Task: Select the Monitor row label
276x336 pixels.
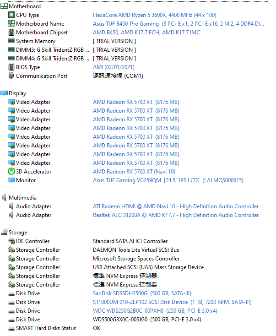Action: (x=26, y=180)
